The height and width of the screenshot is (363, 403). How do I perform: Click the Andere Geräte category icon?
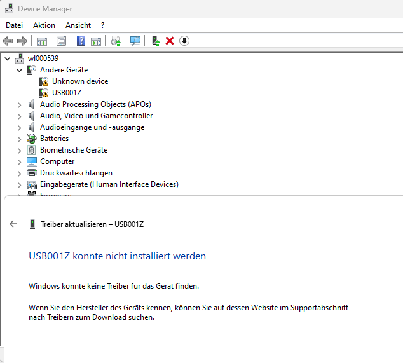point(31,70)
